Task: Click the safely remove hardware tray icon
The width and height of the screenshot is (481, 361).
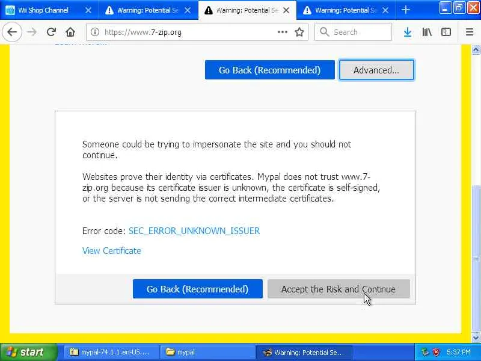Action: click(425, 352)
